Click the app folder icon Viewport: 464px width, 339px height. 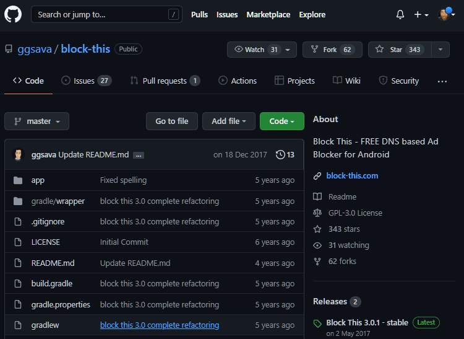[x=18, y=180]
